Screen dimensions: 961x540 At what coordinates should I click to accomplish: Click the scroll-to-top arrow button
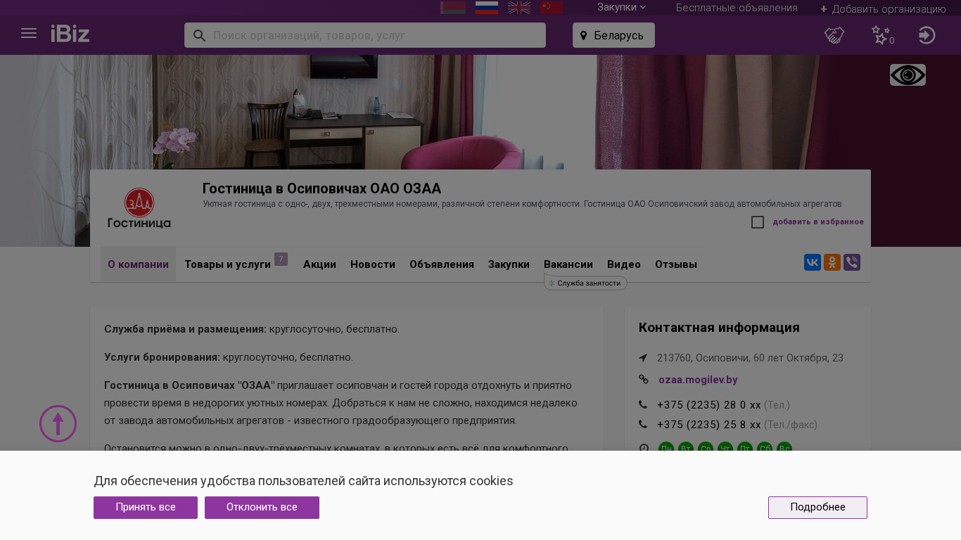click(58, 423)
